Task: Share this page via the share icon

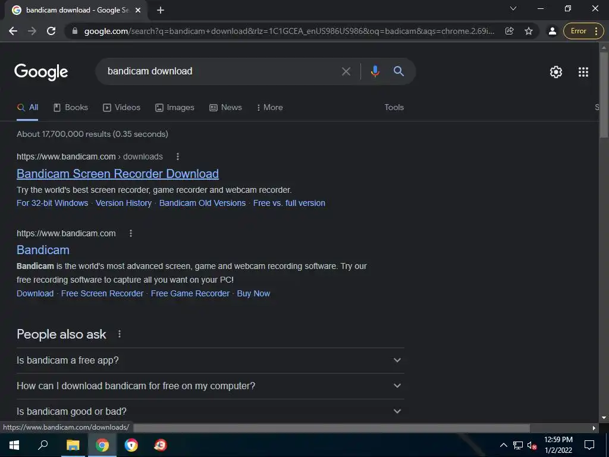Action: click(x=509, y=31)
